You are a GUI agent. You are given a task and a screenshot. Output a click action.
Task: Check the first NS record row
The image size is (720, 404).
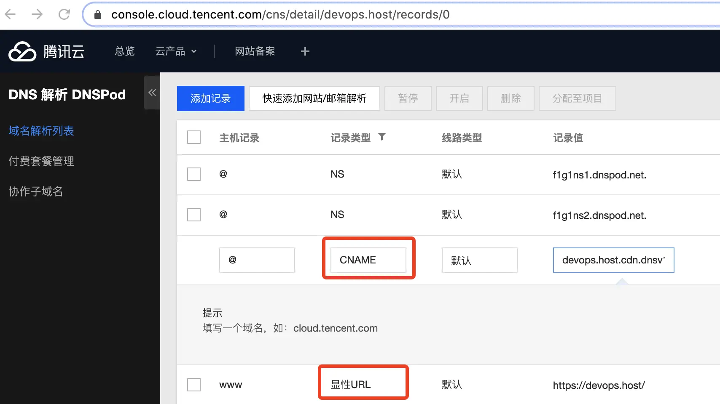coord(193,174)
